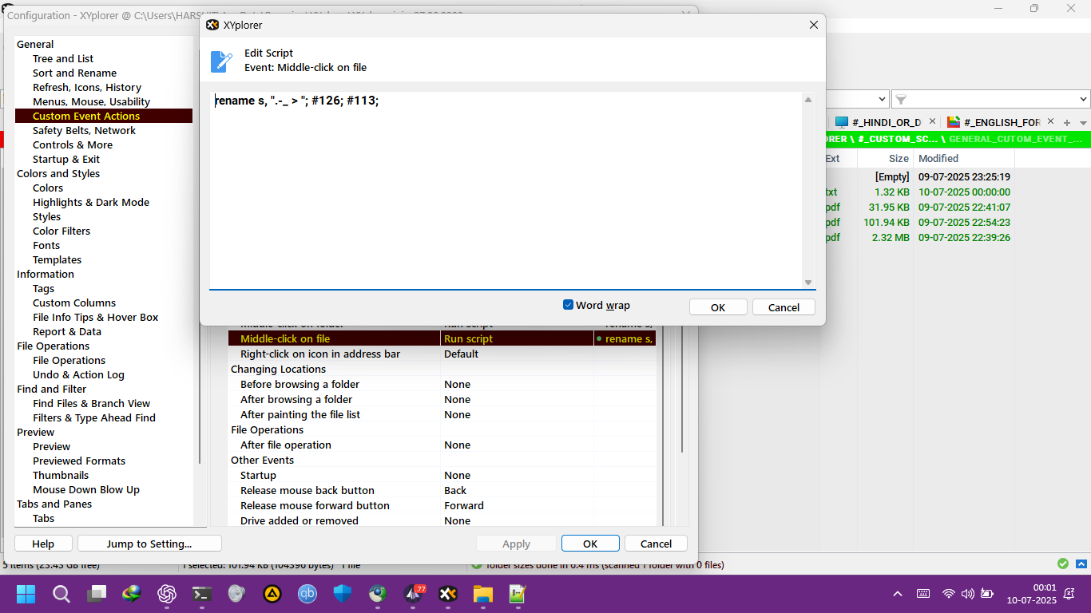The height and width of the screenshot is (613, 1091).
Task: Open qBittorrent from the taskbar
Action: [307, 594]
